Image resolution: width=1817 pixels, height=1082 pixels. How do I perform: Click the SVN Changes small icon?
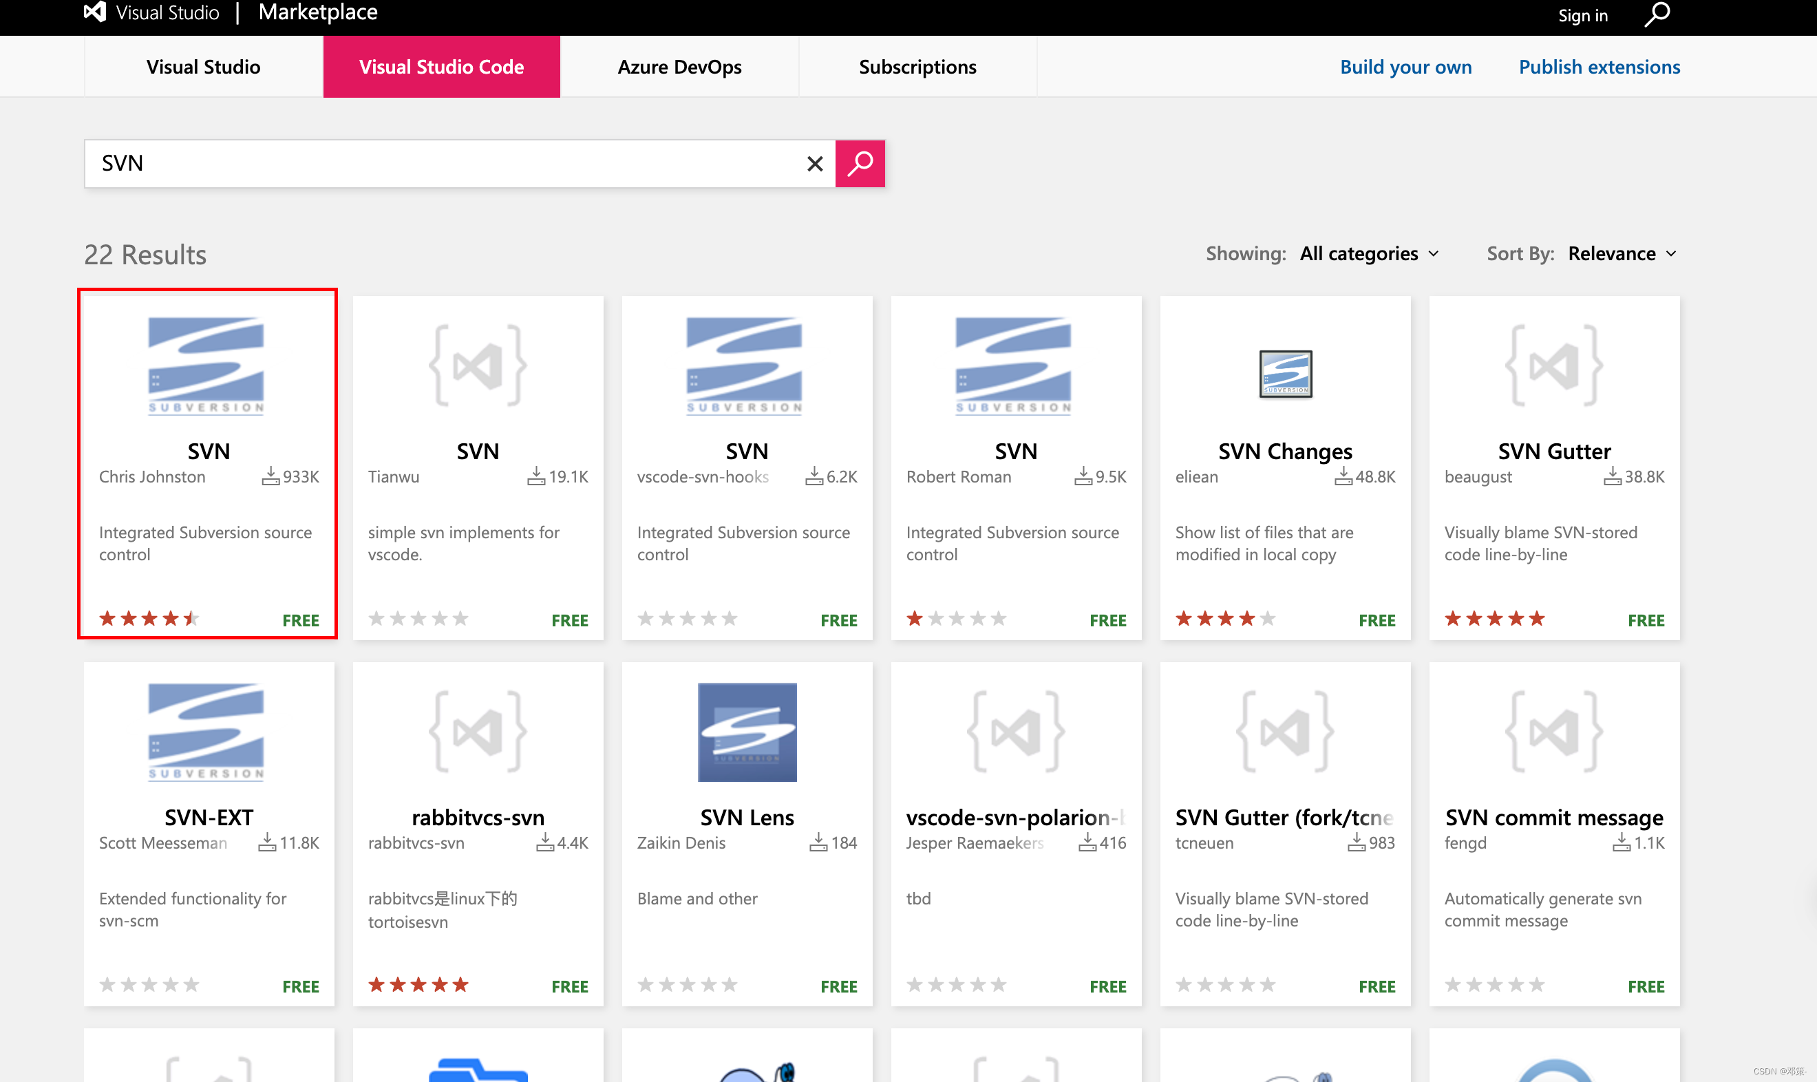(1286, 373)
